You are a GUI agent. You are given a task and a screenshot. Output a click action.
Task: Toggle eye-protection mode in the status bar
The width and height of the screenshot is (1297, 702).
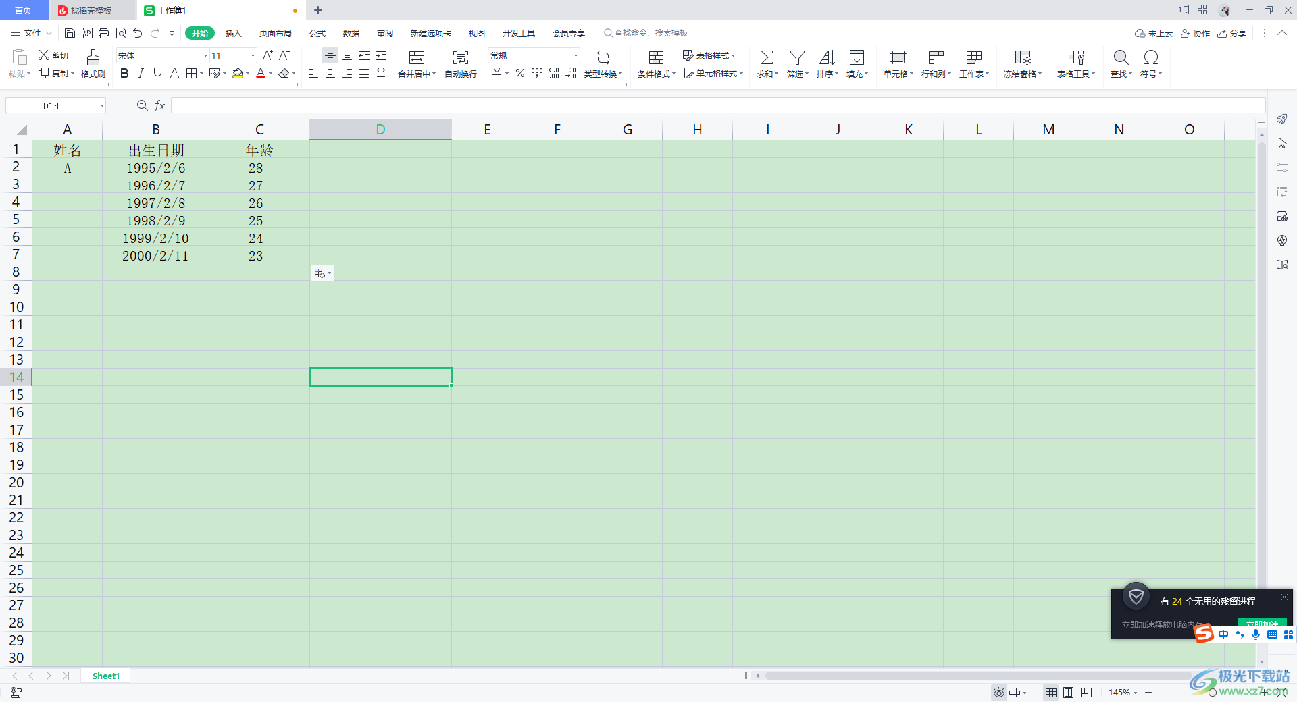(998, 693)
